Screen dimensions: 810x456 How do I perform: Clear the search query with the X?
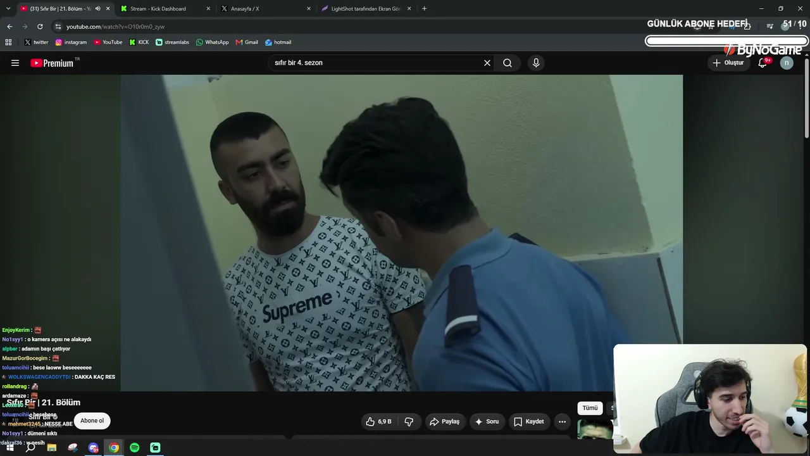pos(487,63)
